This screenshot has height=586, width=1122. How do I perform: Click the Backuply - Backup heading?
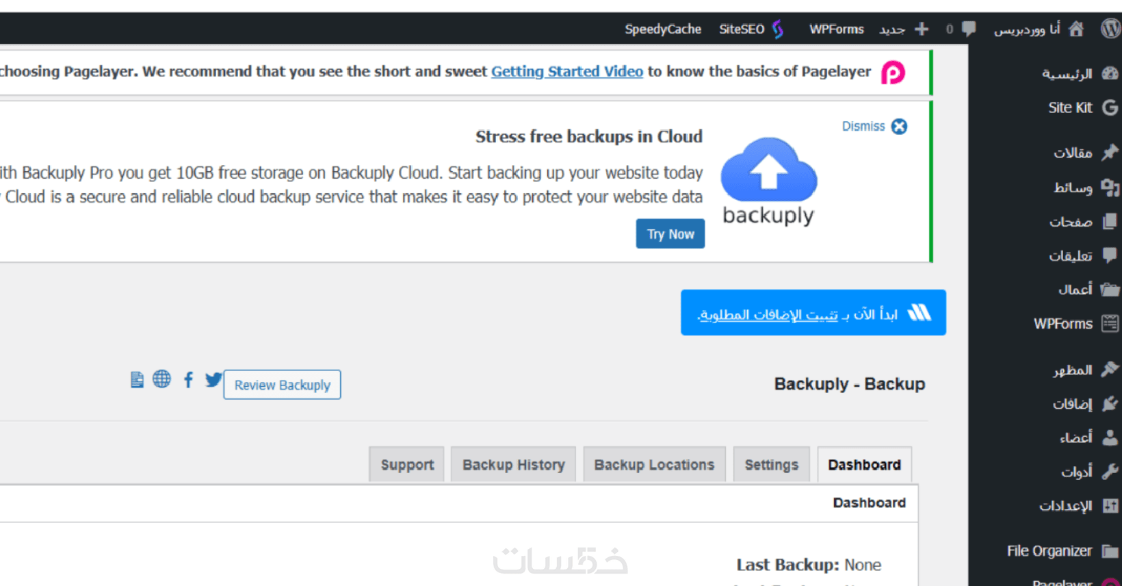coord(850,384)
